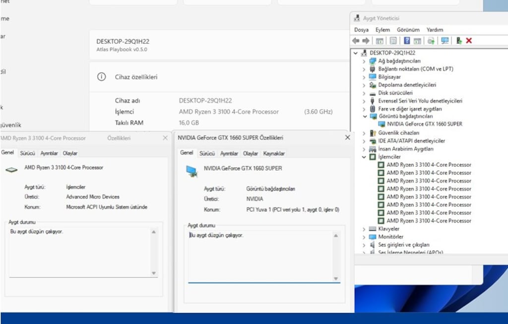Open the Görünüm menu
The width and height of the screenshot is (508, 324).
[x=408, y=29]
